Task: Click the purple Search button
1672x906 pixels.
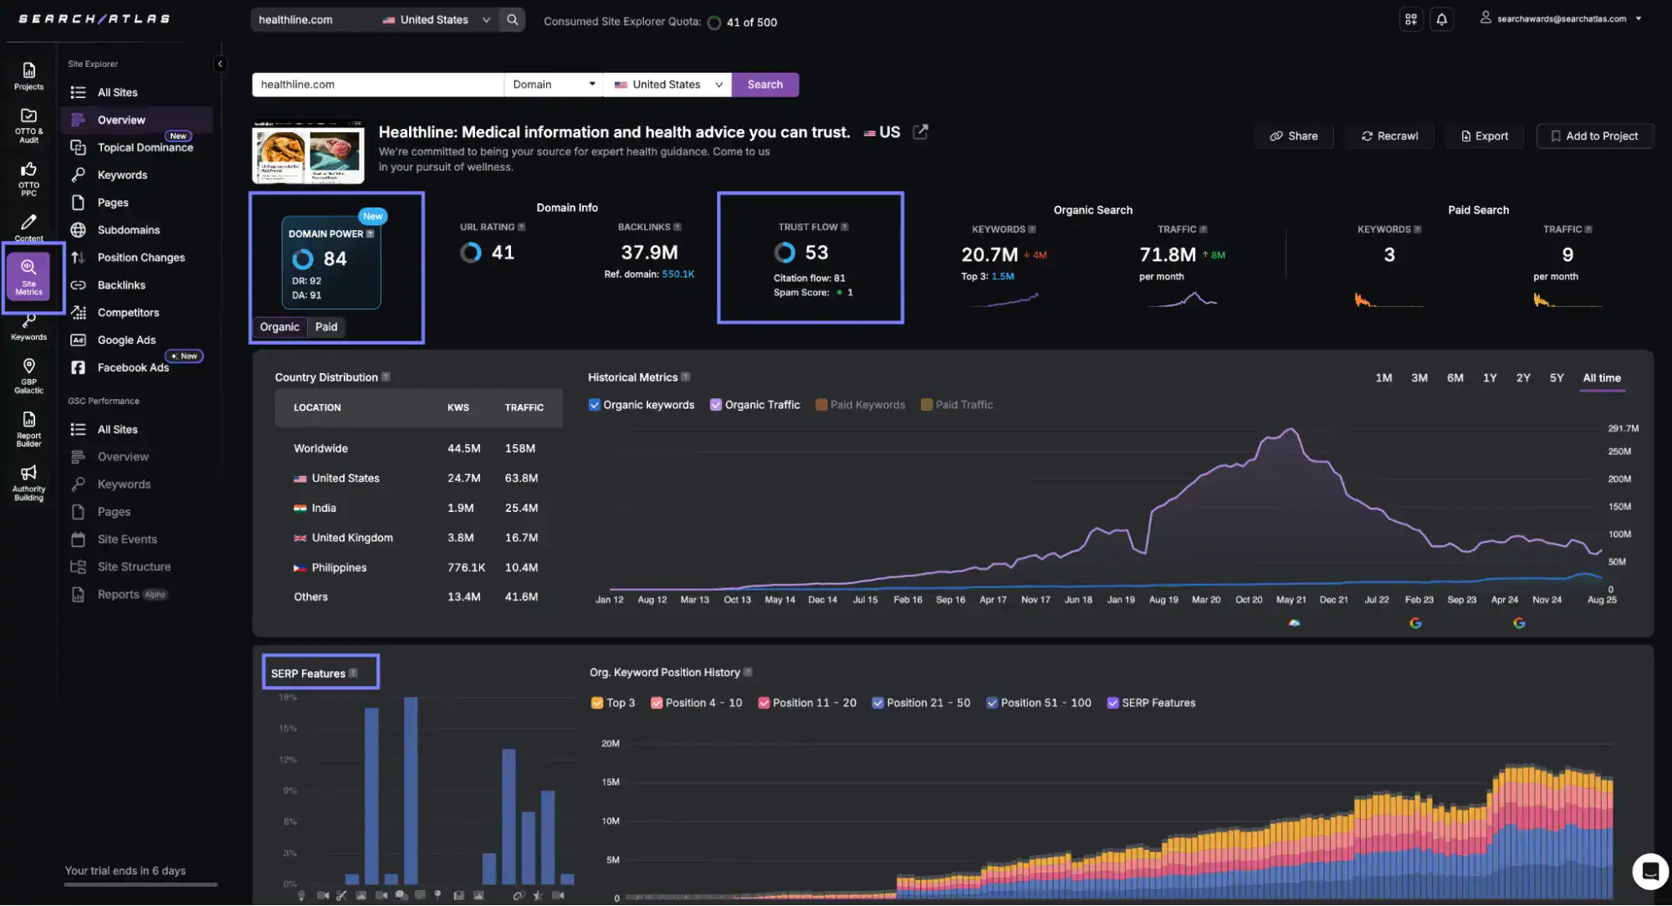Action: point(764,84)
